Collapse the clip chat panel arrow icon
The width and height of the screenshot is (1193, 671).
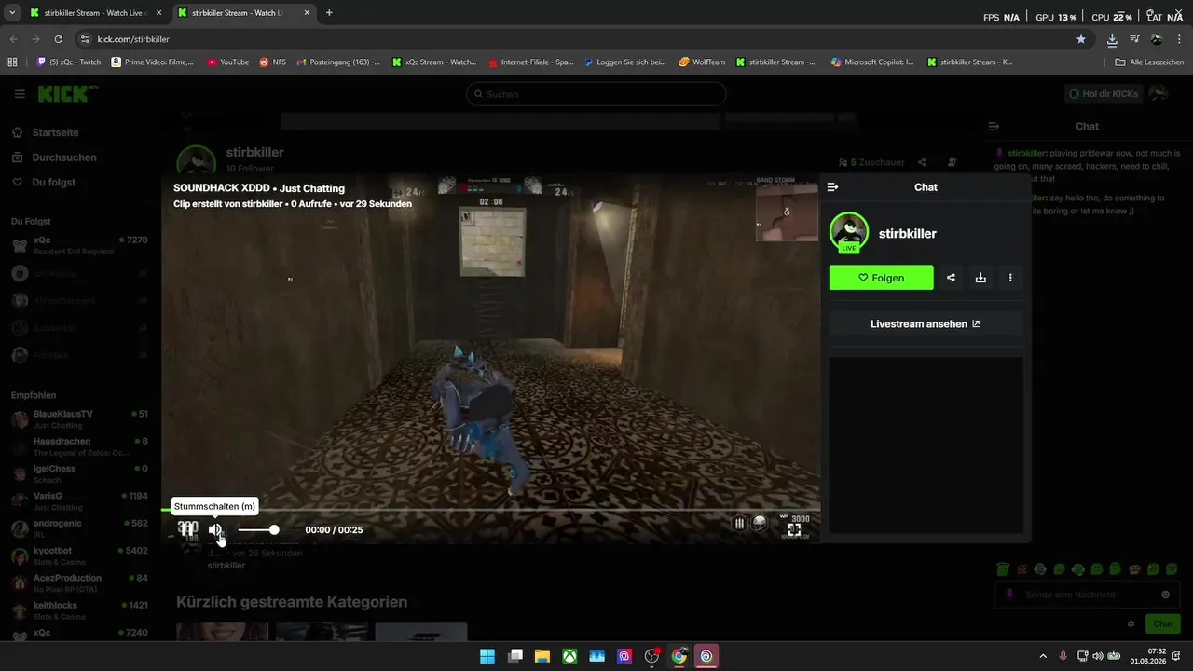coord(833,187)
